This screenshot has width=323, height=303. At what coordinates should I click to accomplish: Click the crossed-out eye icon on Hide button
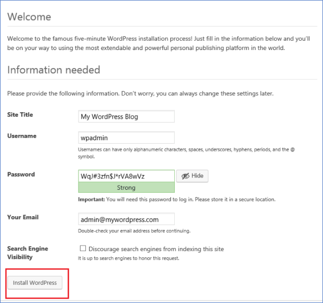[186, 176]
